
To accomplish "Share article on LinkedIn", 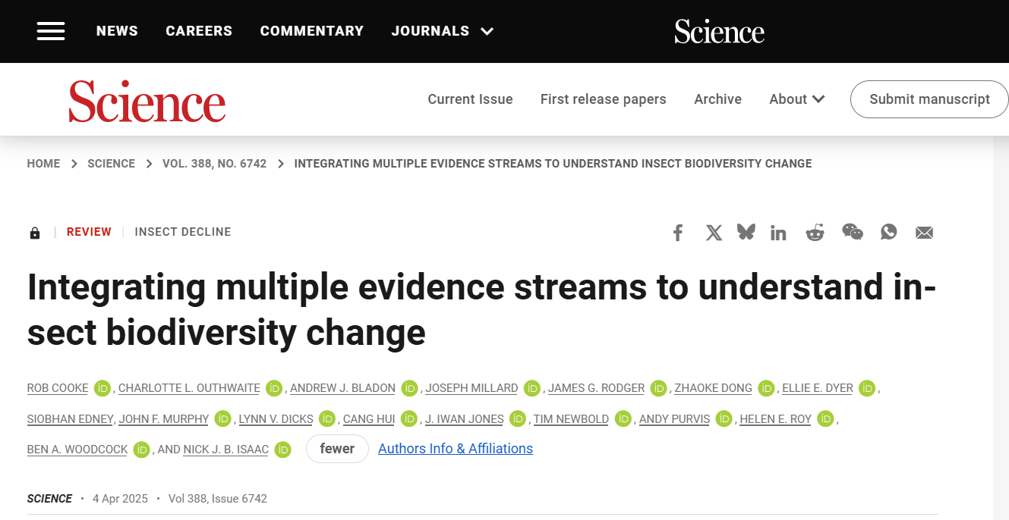I will coord(778,233).
